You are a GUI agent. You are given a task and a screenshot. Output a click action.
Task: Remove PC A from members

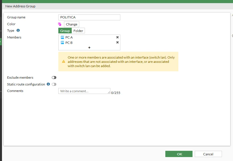[x=117, y=37]
